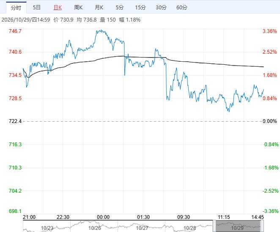
Task: Click the 710.3 price axis label
Action: [x=15, y=168]
